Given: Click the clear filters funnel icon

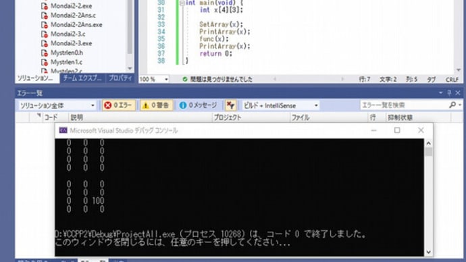Looking at the screenshot, I should click(230, 105).
